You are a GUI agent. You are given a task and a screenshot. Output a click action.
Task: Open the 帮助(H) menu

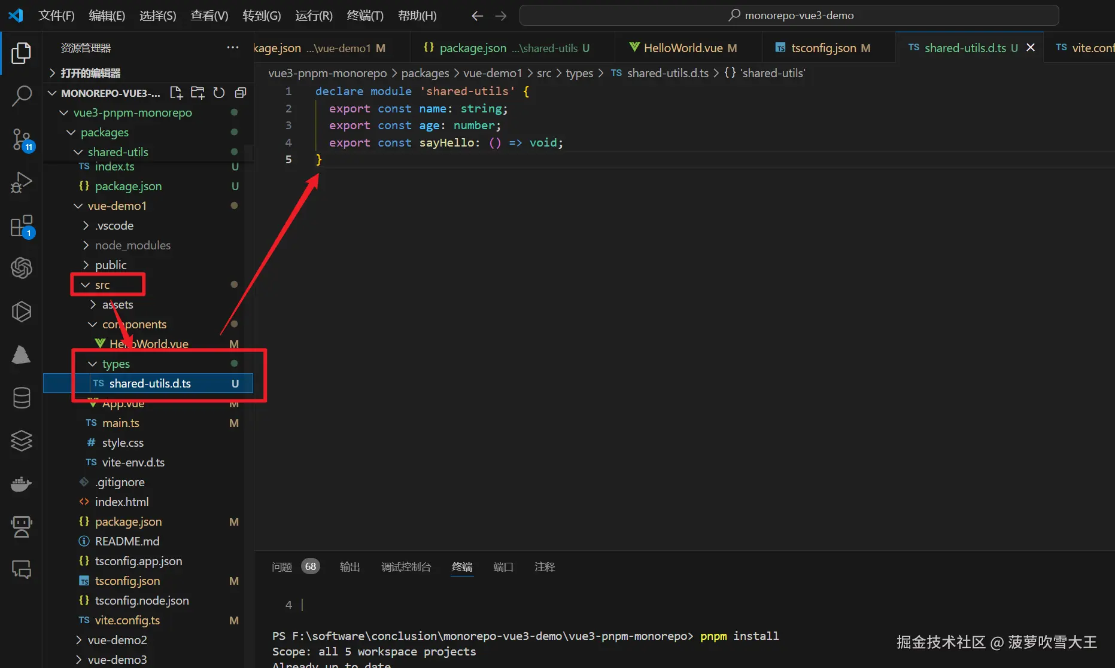(417, 16)
